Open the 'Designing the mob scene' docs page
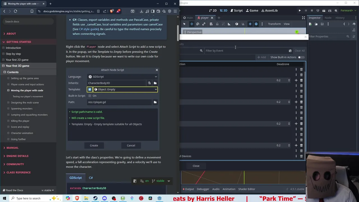 click(x=25, y=103)
